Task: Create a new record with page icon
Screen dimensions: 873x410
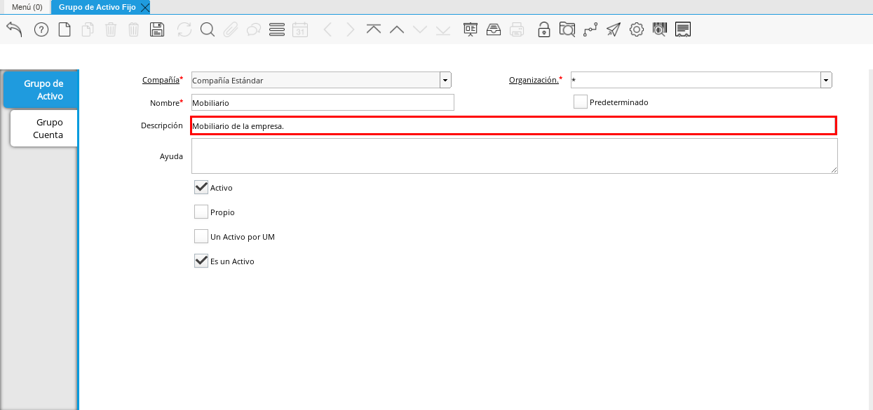Action: 65,29
